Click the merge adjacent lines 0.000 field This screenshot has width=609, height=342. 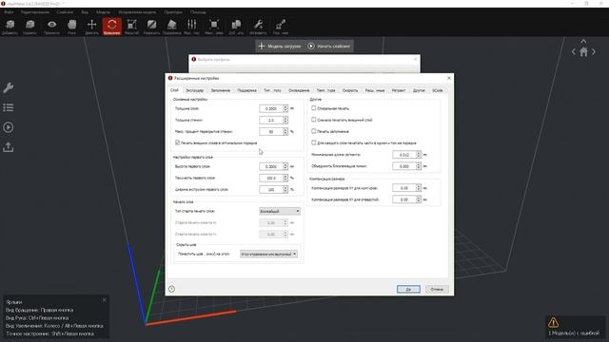click(404, 166)
